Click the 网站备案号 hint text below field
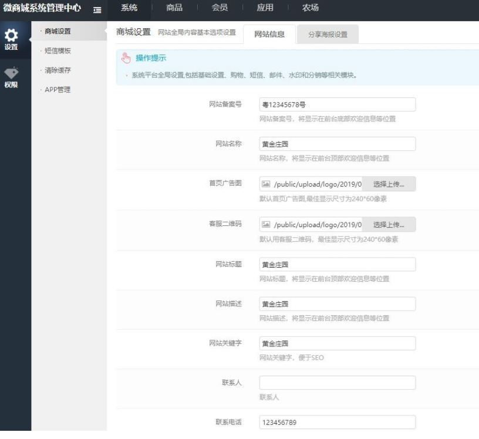 pyautogui.click(x=328, y=119)
